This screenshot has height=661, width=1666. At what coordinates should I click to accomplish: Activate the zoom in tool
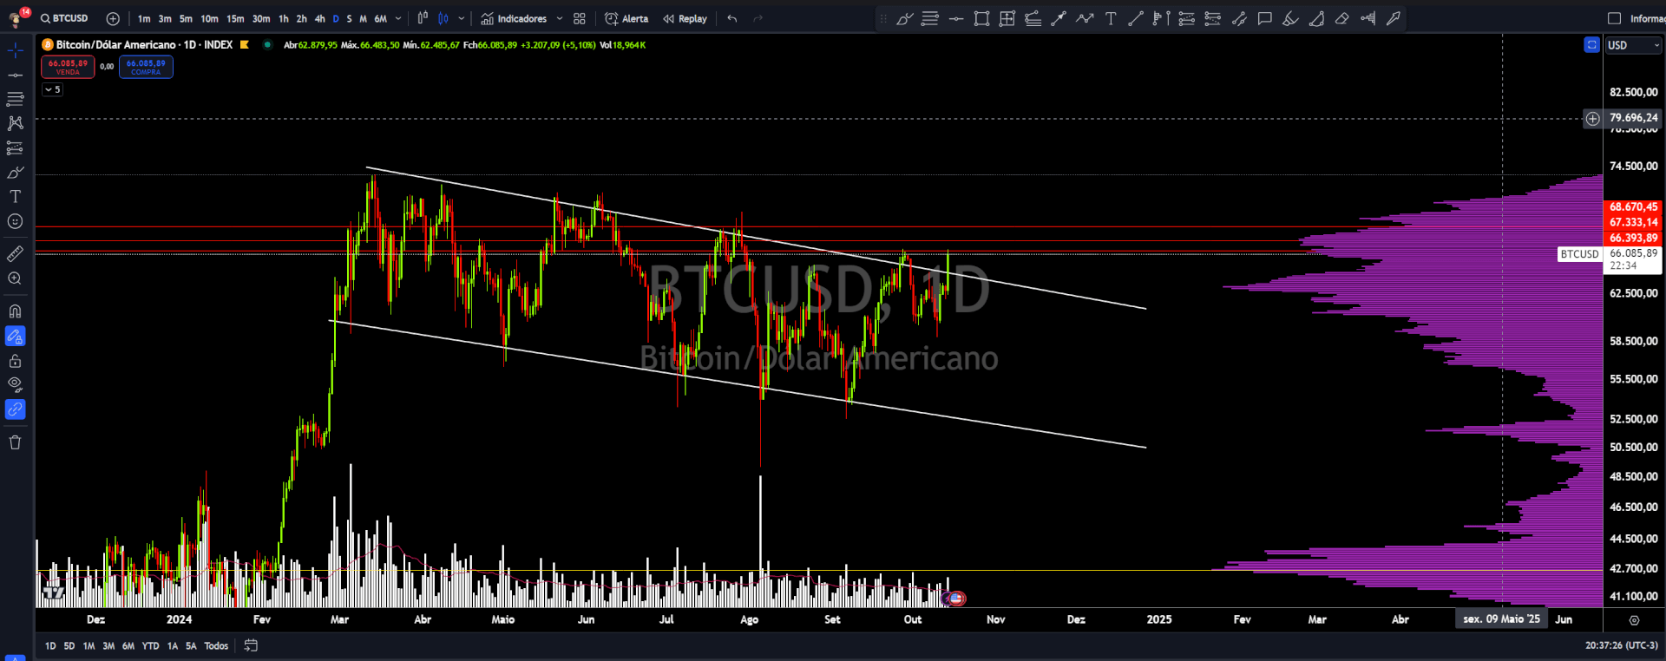tap(15, 278)
